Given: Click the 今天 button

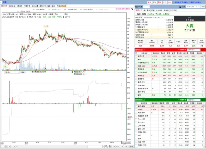Looking at the screenshot, I should [x=203, y=7].
